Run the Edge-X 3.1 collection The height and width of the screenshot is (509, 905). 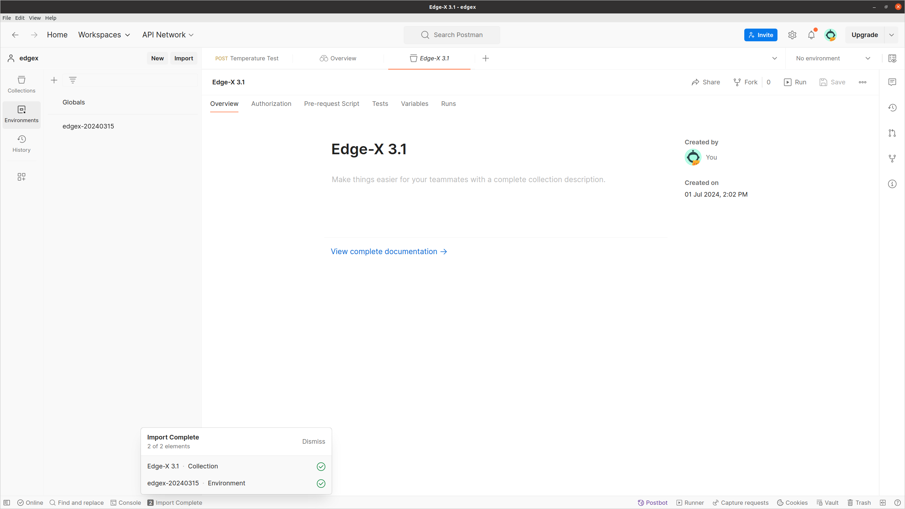(x=795, y=82)
